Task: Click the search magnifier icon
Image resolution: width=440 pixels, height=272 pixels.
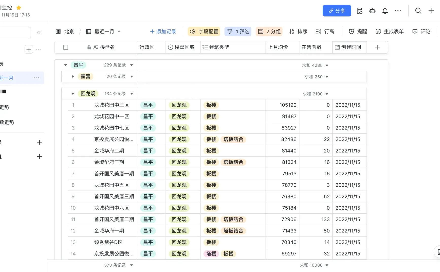Action: (x=418, y=11)
